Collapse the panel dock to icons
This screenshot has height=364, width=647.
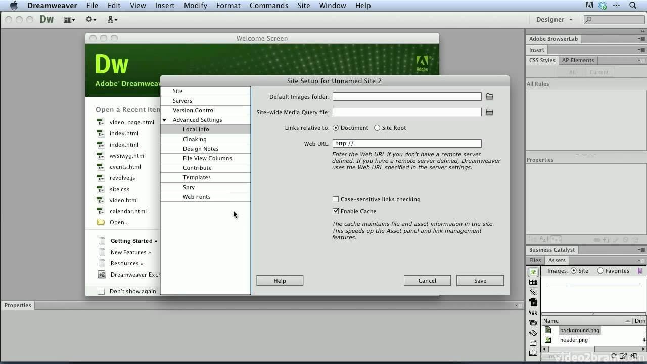642,31
